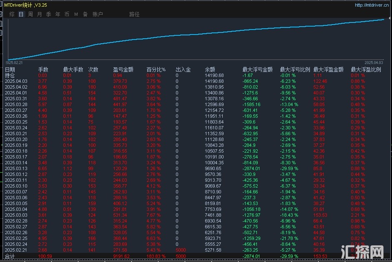Click the 出入金 column header
392x262 pixels.
(183, 69)
